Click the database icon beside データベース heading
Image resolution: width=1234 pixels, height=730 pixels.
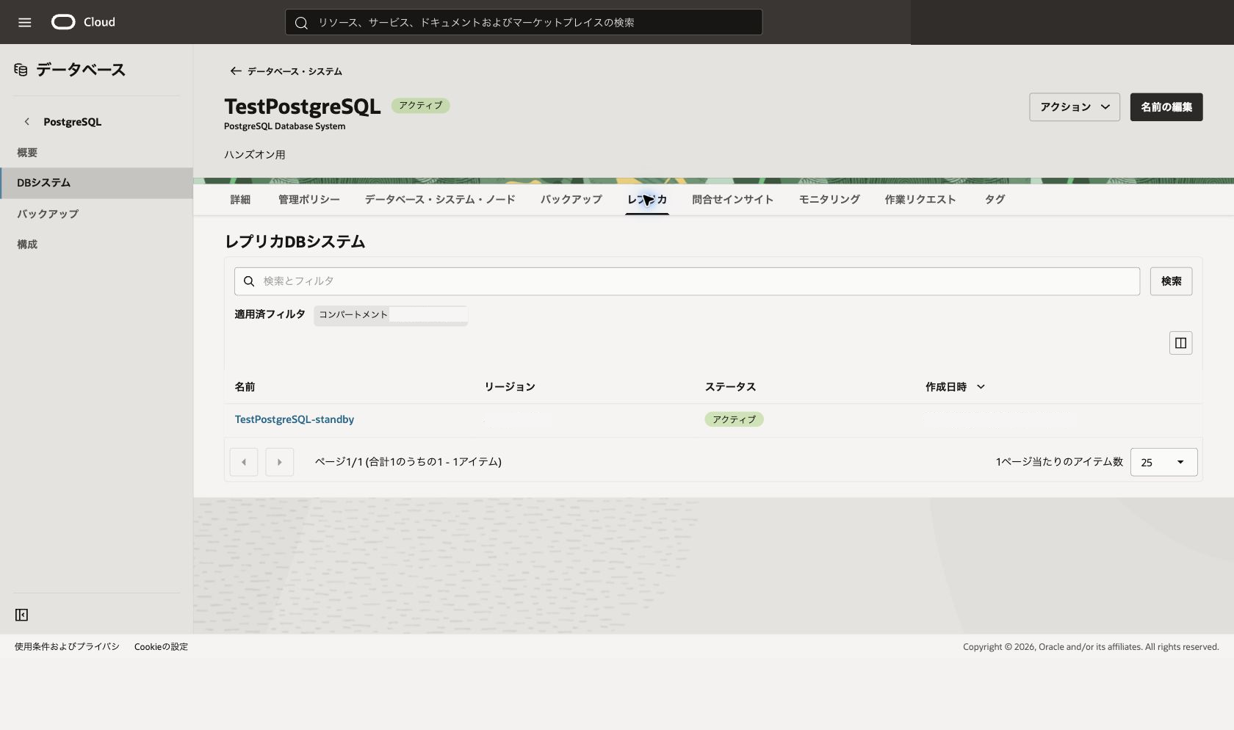(x=21, y=70)
